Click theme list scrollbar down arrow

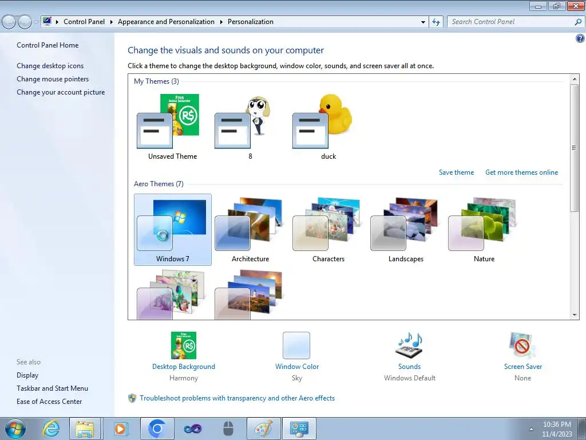[x=575, y=315]
